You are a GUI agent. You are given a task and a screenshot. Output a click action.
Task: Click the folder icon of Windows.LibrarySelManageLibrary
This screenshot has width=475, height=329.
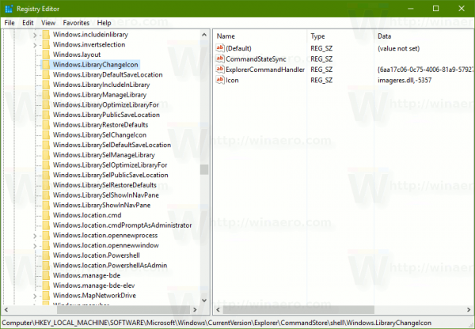point(46,155)
